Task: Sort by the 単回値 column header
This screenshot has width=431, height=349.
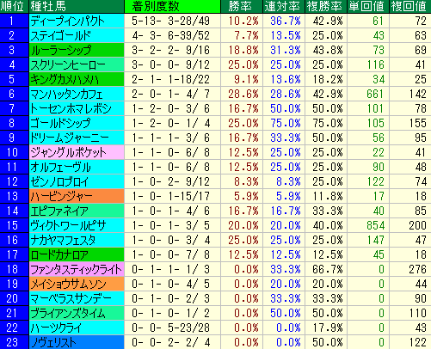Action: click(368, 6)
